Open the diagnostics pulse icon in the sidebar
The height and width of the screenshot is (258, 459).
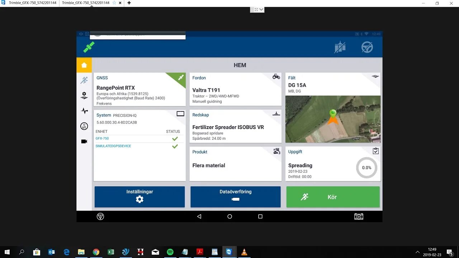pyautogui.click(x=84, y=111)
